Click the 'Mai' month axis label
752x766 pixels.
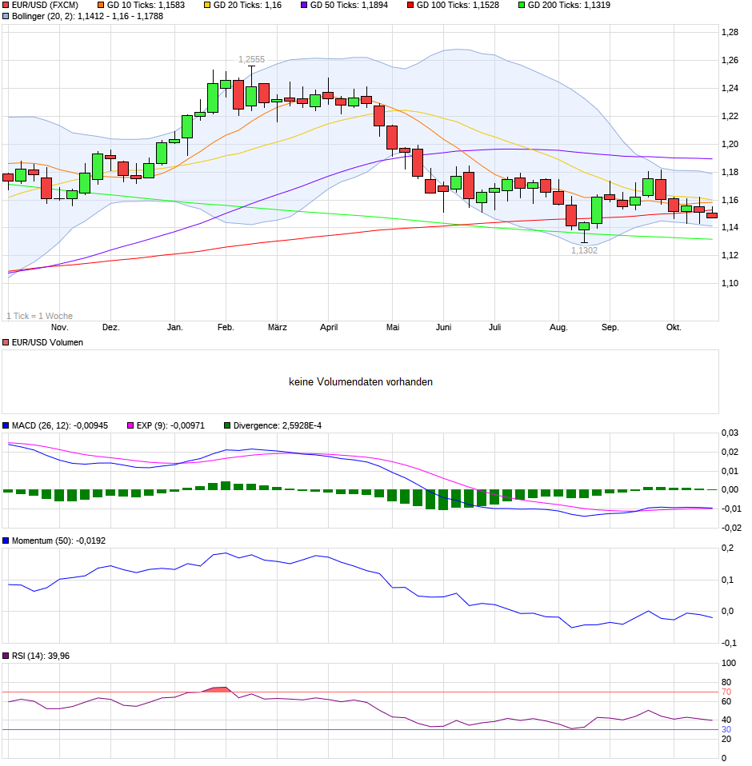[393, 328]
